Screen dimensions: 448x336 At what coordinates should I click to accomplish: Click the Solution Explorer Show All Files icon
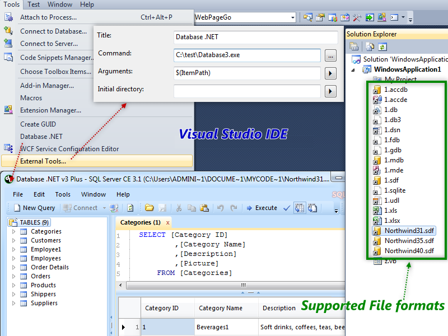point(370,46)
